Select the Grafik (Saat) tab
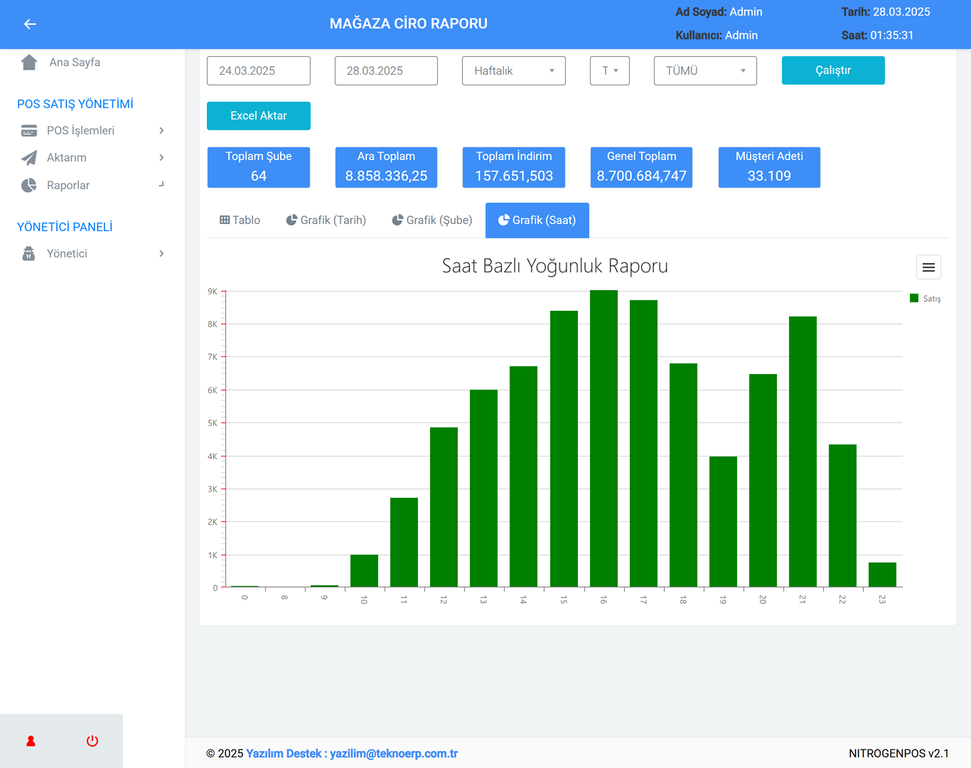The image size is (971, 768). tap(537, 220)
